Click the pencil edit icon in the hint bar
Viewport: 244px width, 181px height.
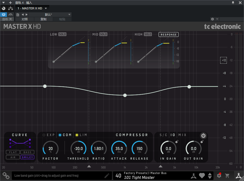pyautogui.click(x=107, y=176)
